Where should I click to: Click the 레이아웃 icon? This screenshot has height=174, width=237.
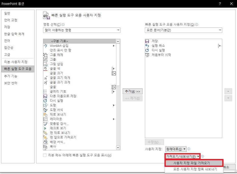pyautogui.click(x=45, y=119)
